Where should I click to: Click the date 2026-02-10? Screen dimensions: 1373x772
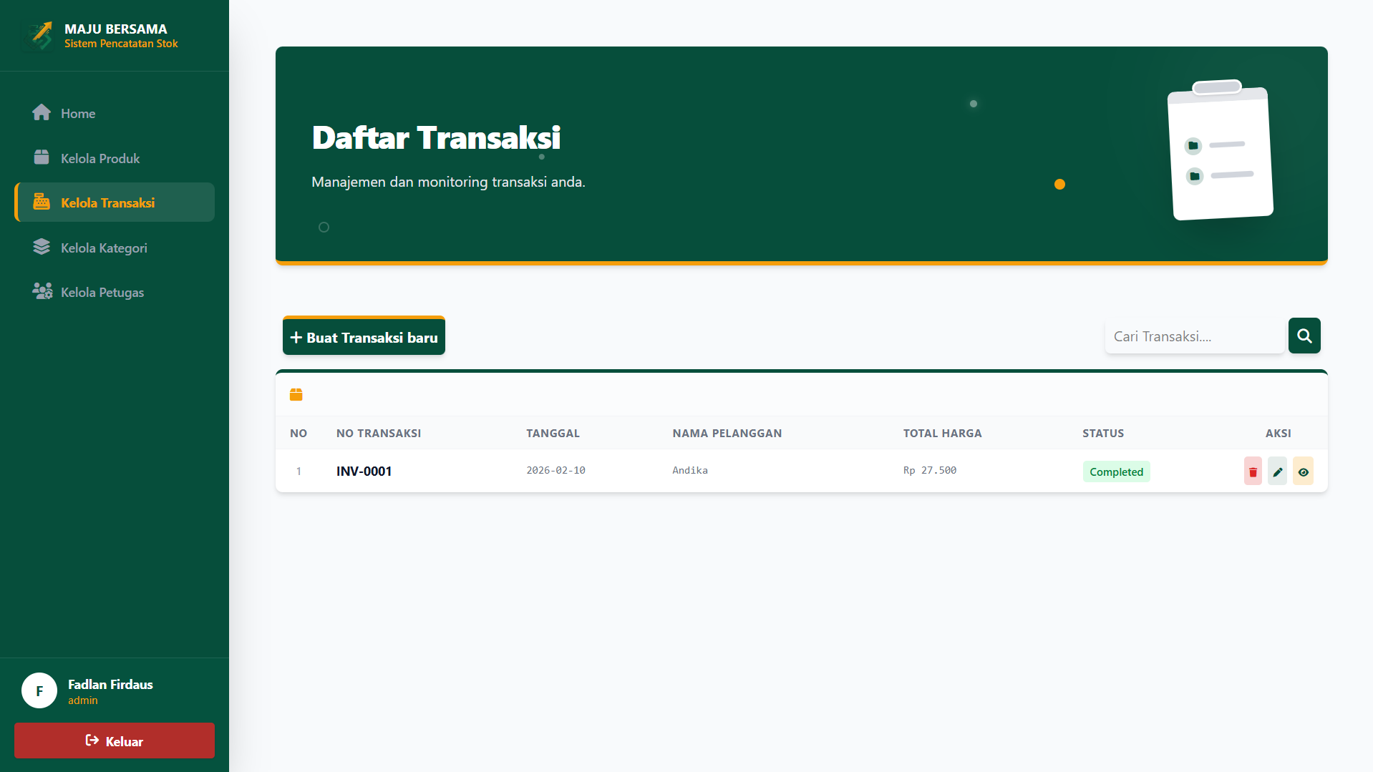(x=555, y=471)
